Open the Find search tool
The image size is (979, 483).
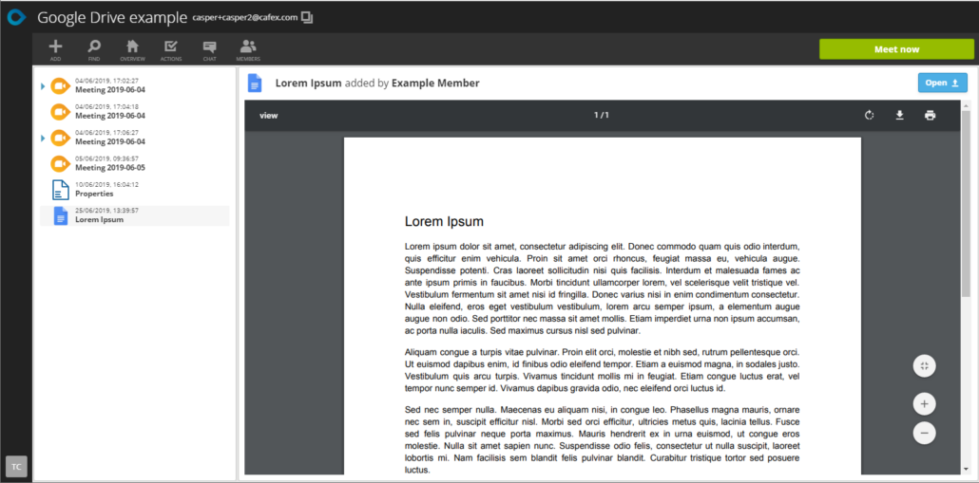[94, 50]
